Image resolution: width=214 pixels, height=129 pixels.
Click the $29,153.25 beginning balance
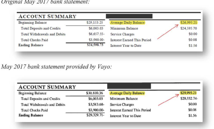[91, 23]
